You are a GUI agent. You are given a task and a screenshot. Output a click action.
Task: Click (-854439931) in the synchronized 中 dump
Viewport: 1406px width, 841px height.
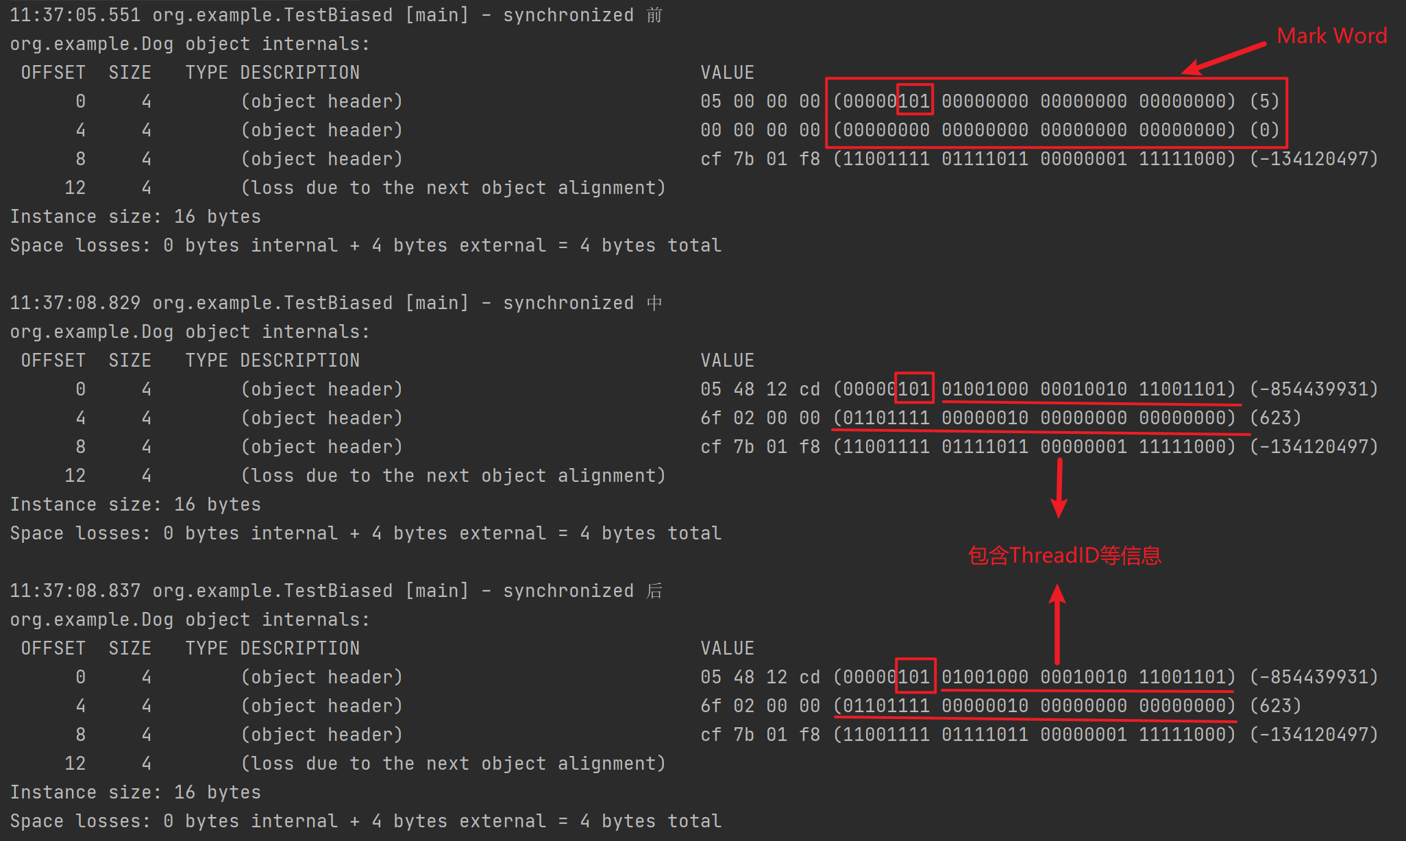pos(1313,389)
